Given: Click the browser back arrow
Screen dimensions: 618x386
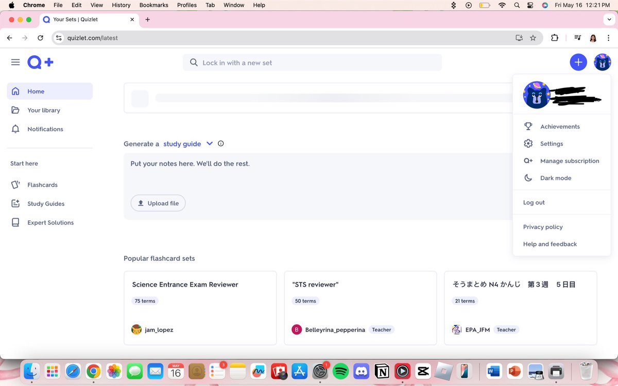Looking at the screenshot, I should click(x=9, y=38).
